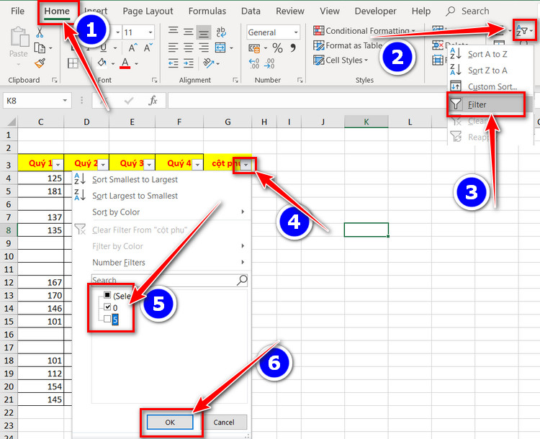Apply Comma Style
This screenshot has height=439, width=540.
(x=293, y=48)
